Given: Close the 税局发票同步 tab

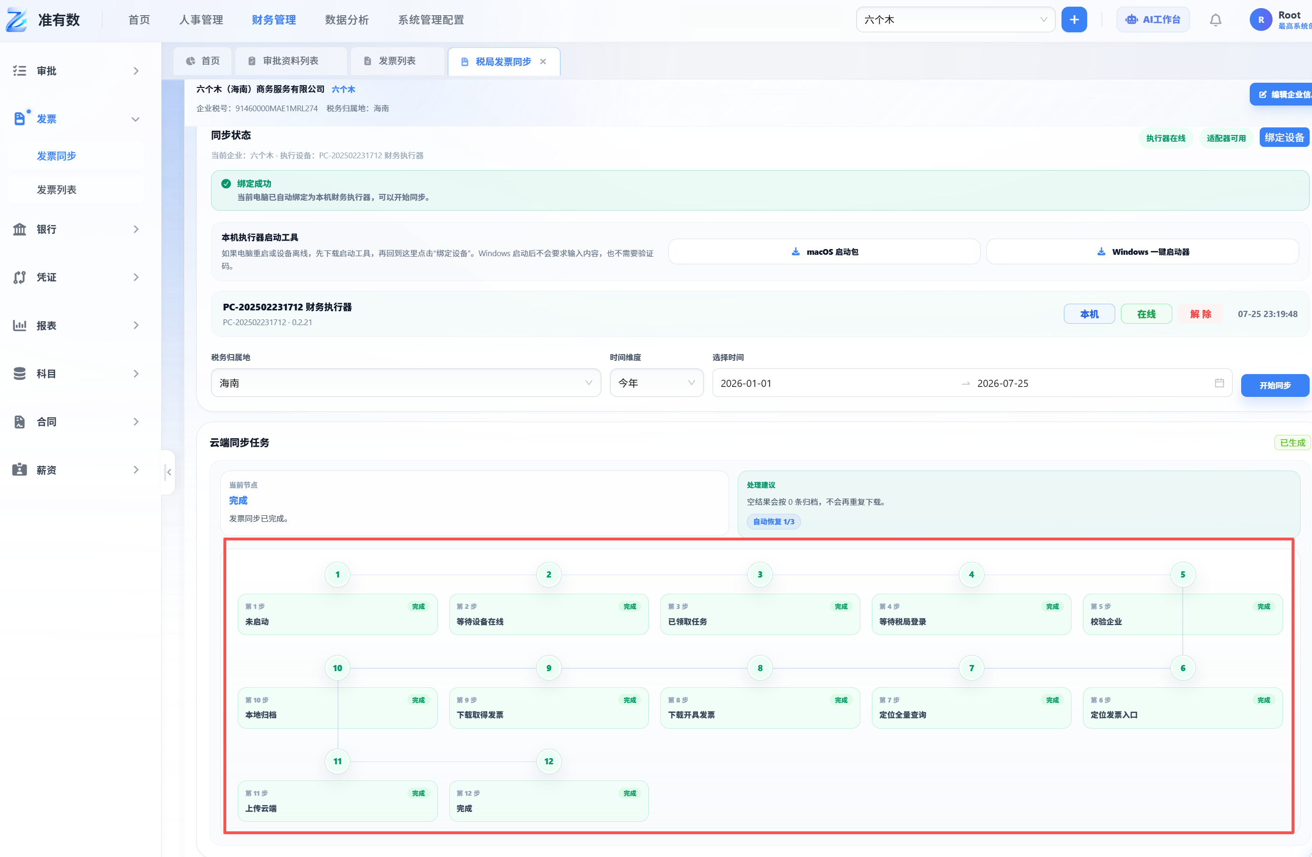Looking at the screenshot, I should coord(543,62).
